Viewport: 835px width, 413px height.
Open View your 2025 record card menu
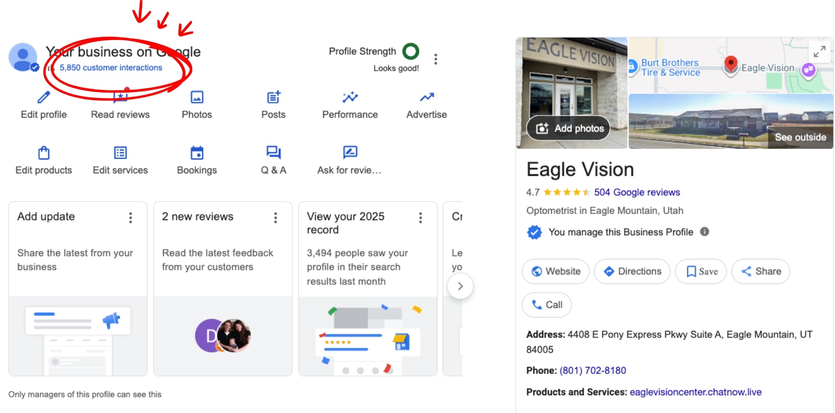(x=420, y=218)
